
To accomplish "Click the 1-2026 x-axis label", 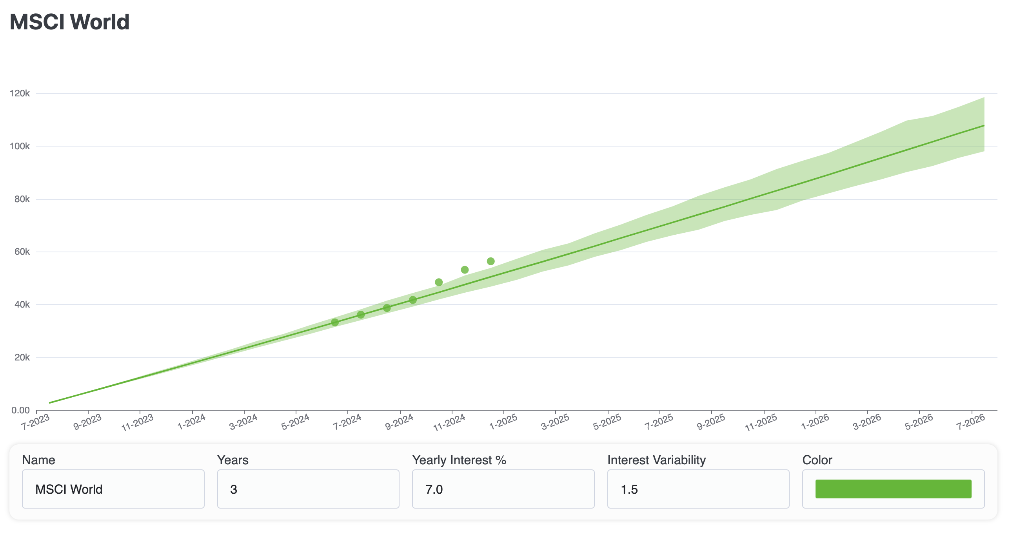I will point(815,422).
